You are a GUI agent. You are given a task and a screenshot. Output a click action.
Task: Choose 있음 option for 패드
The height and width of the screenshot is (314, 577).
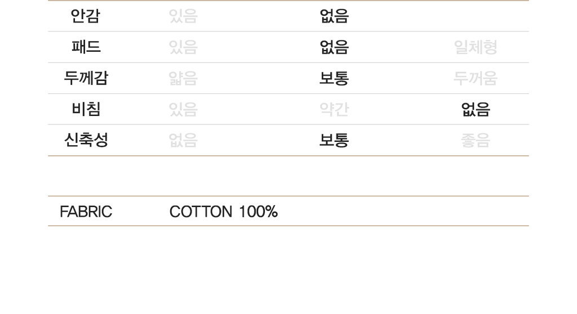tap(183, 47)
